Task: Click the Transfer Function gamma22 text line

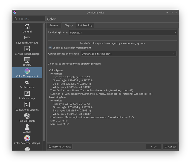Action: [x=92, y=91]
